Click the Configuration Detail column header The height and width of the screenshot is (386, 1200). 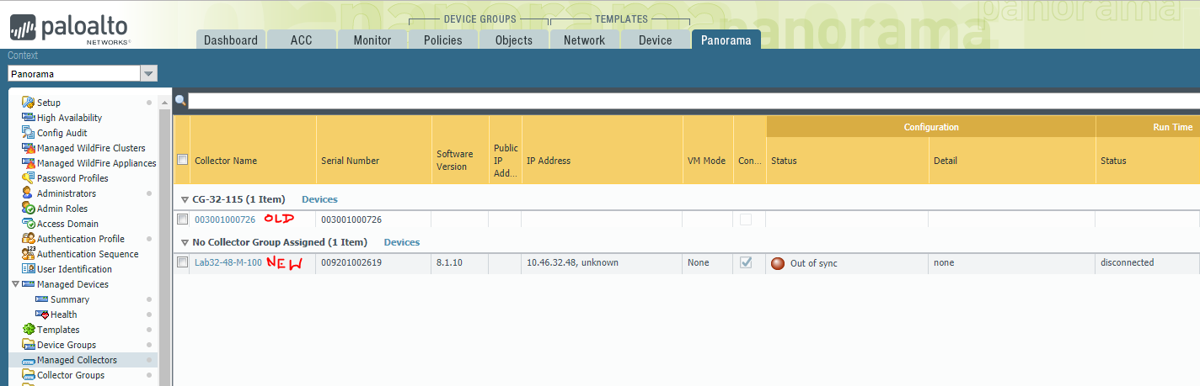(x=1012, y=161)
